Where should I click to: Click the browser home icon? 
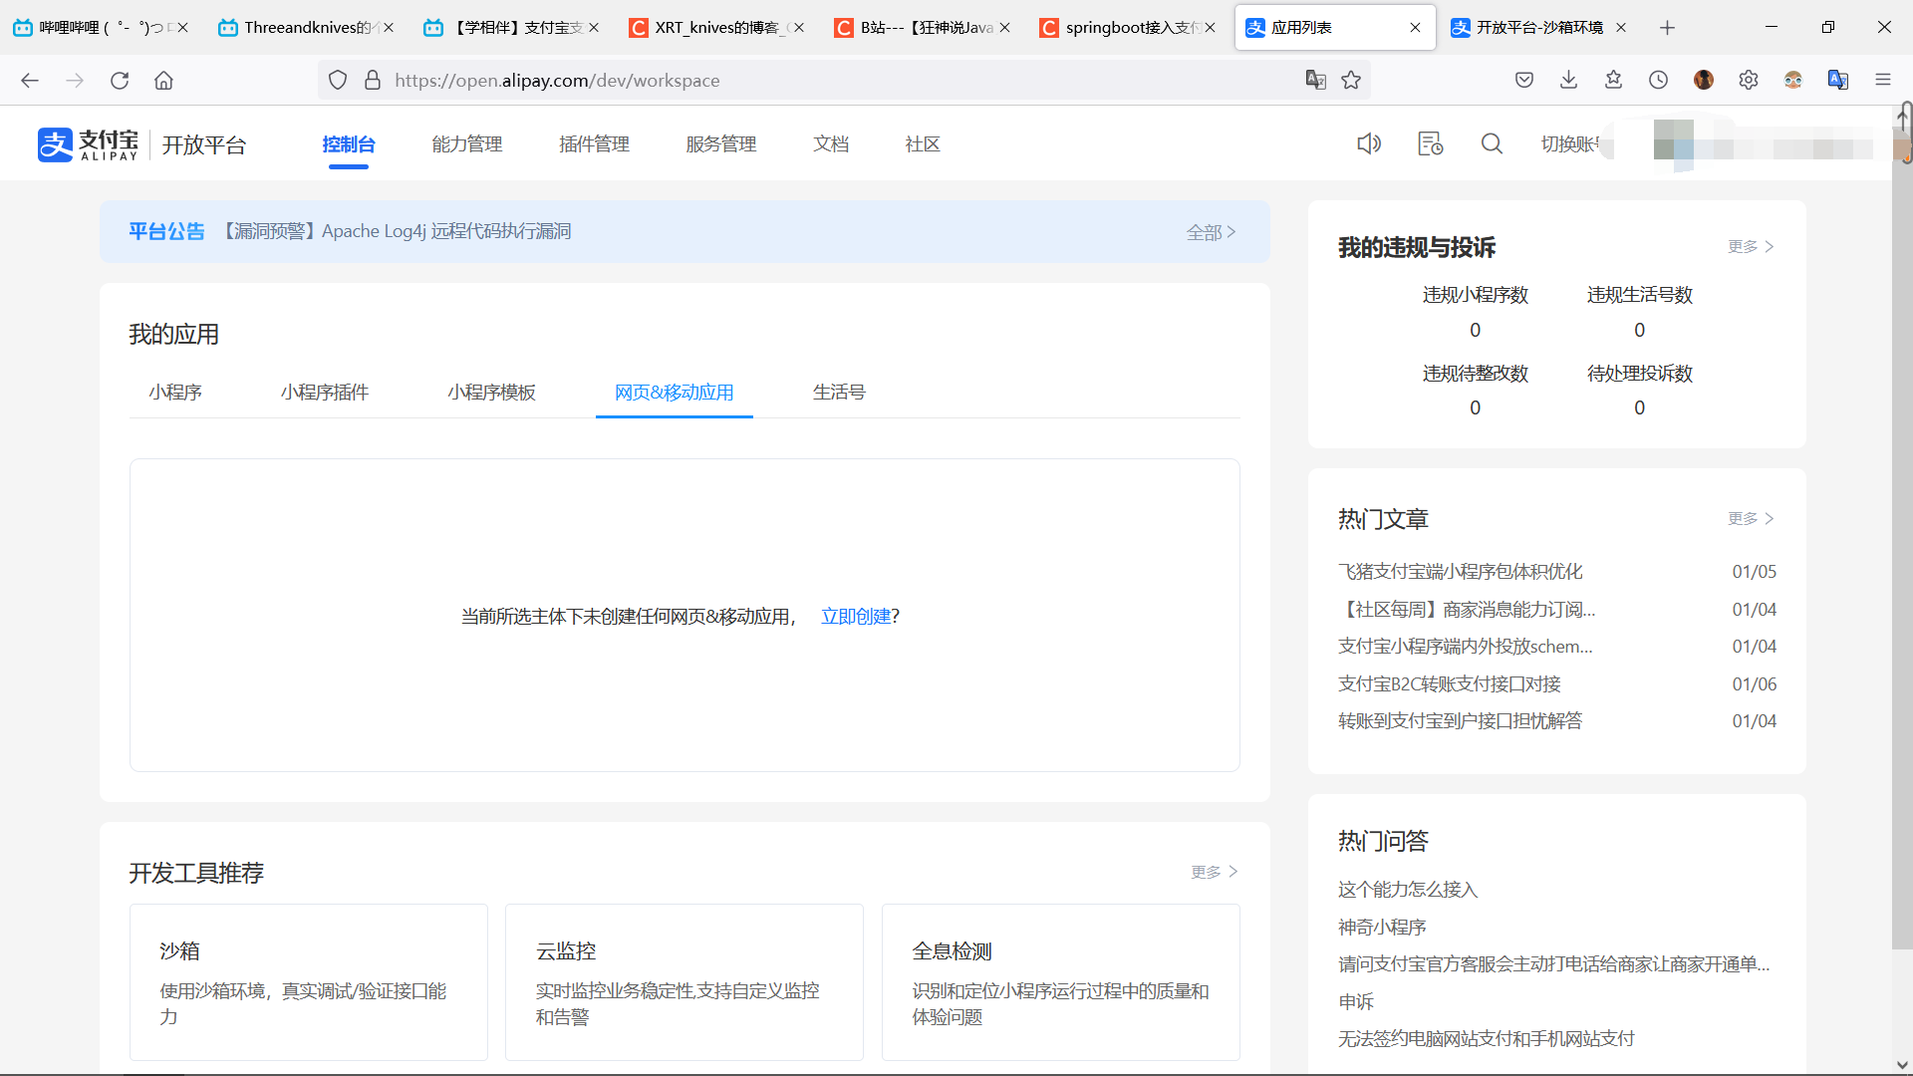(x=163, y=81)
